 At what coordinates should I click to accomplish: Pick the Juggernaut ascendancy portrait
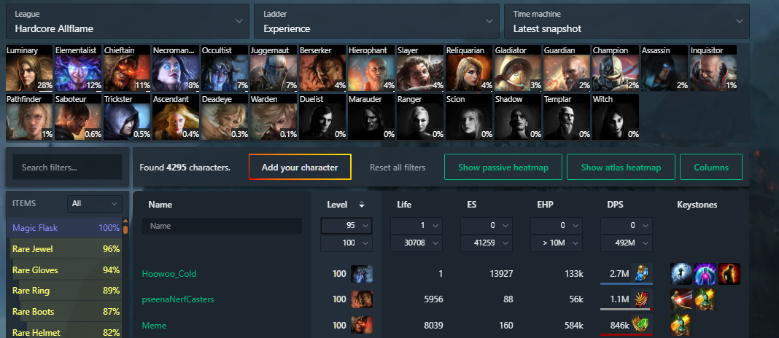pyautogui.click(x=274, y=68)
